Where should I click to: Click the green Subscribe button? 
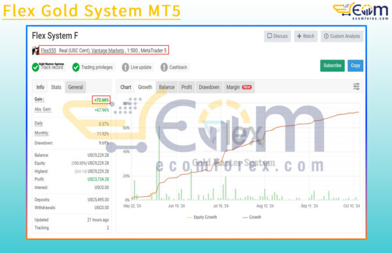click(333, 65)
